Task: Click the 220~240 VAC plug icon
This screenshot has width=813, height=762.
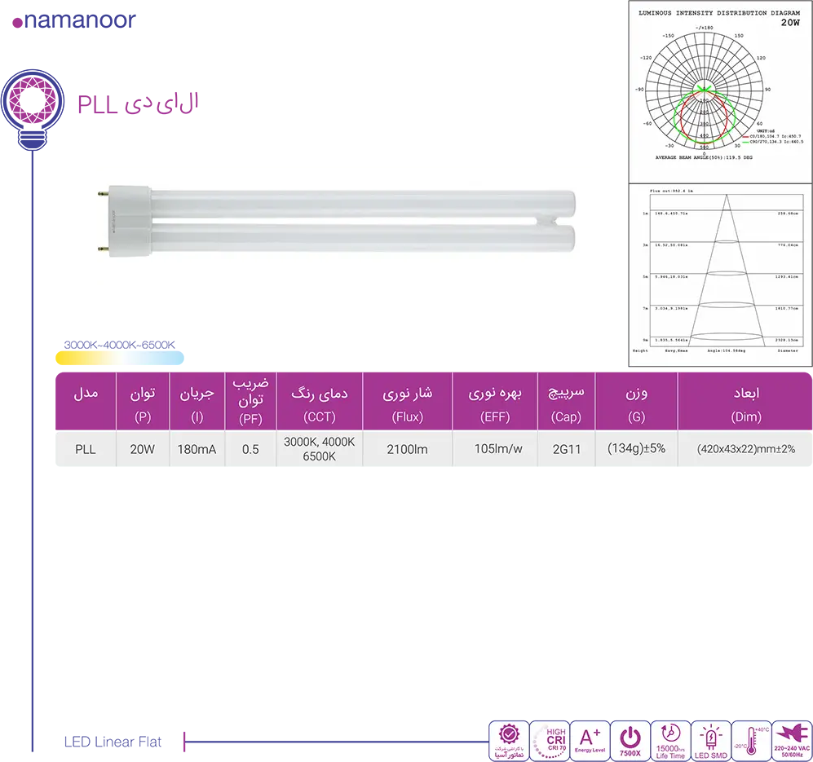Action: click(x=792, y=741)
